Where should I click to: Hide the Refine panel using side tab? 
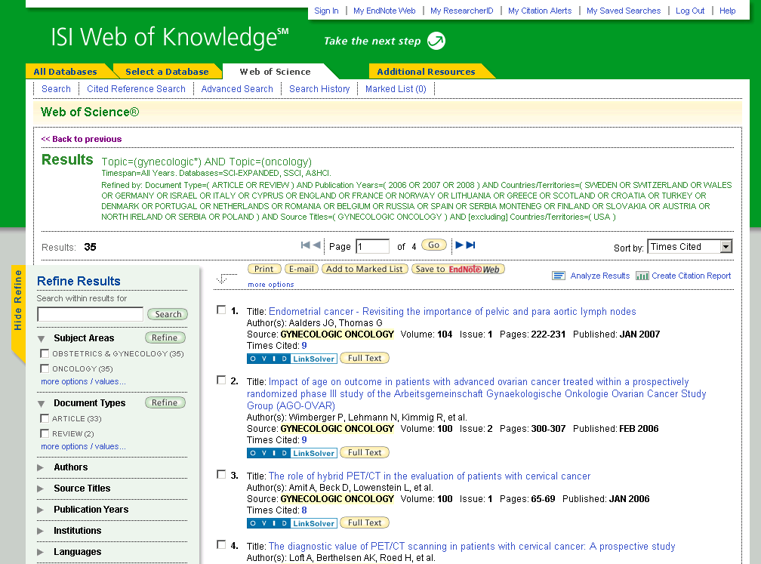[x=18, y=315]
